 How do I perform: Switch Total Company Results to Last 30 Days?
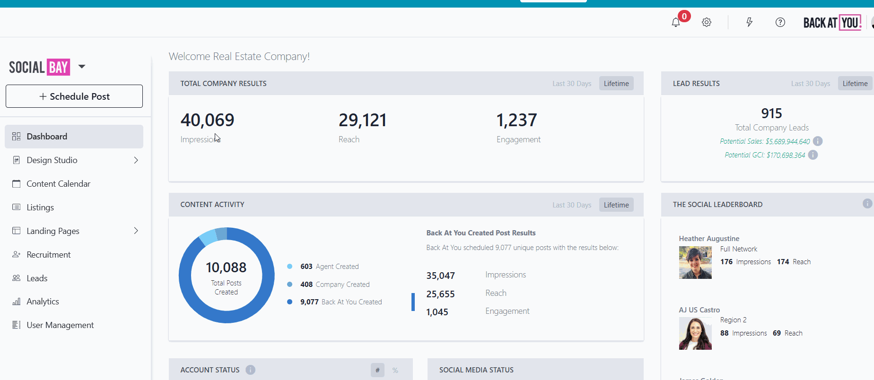(572, 84)
